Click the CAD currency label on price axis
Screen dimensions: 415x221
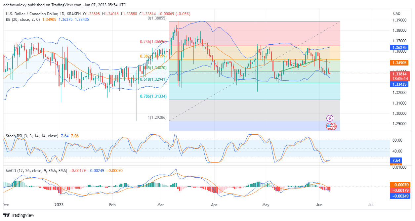(397, 14)
